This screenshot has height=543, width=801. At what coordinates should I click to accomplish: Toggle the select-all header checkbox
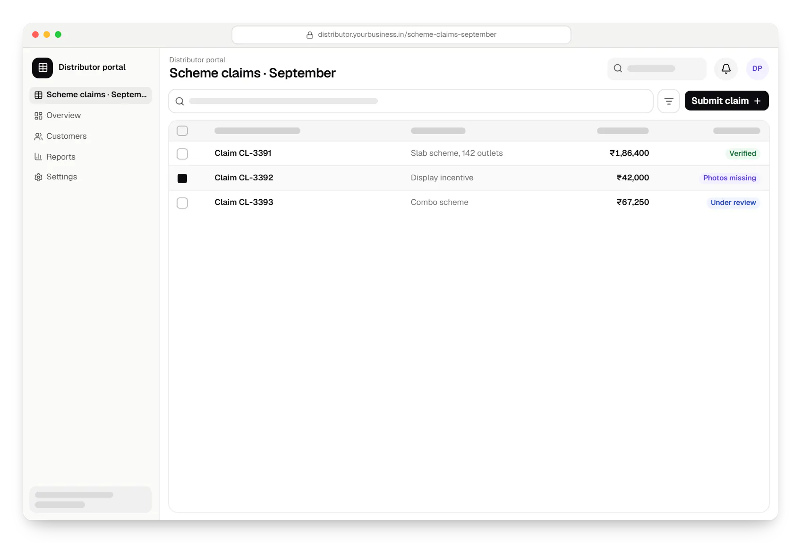[182, 131]
